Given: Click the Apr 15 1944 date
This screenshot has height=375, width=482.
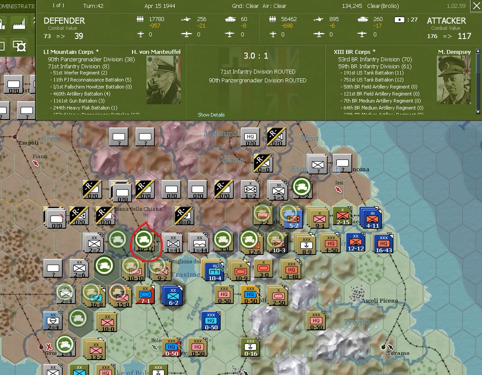Looking at the screenshot, I should (x=160, y=6).
